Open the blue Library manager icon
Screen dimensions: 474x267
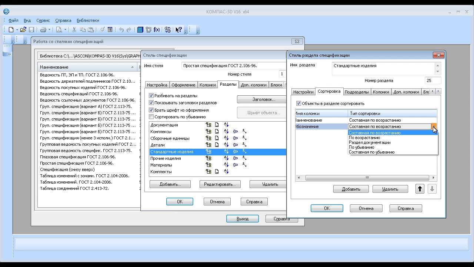(x=140, y=30)
